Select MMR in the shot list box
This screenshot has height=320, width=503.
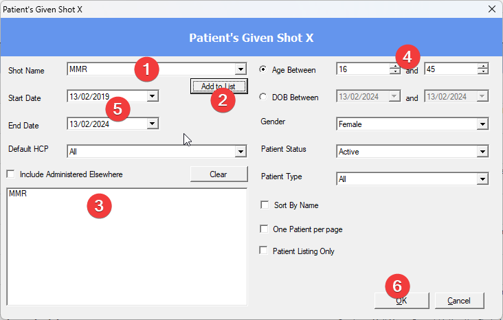point(18,194)
